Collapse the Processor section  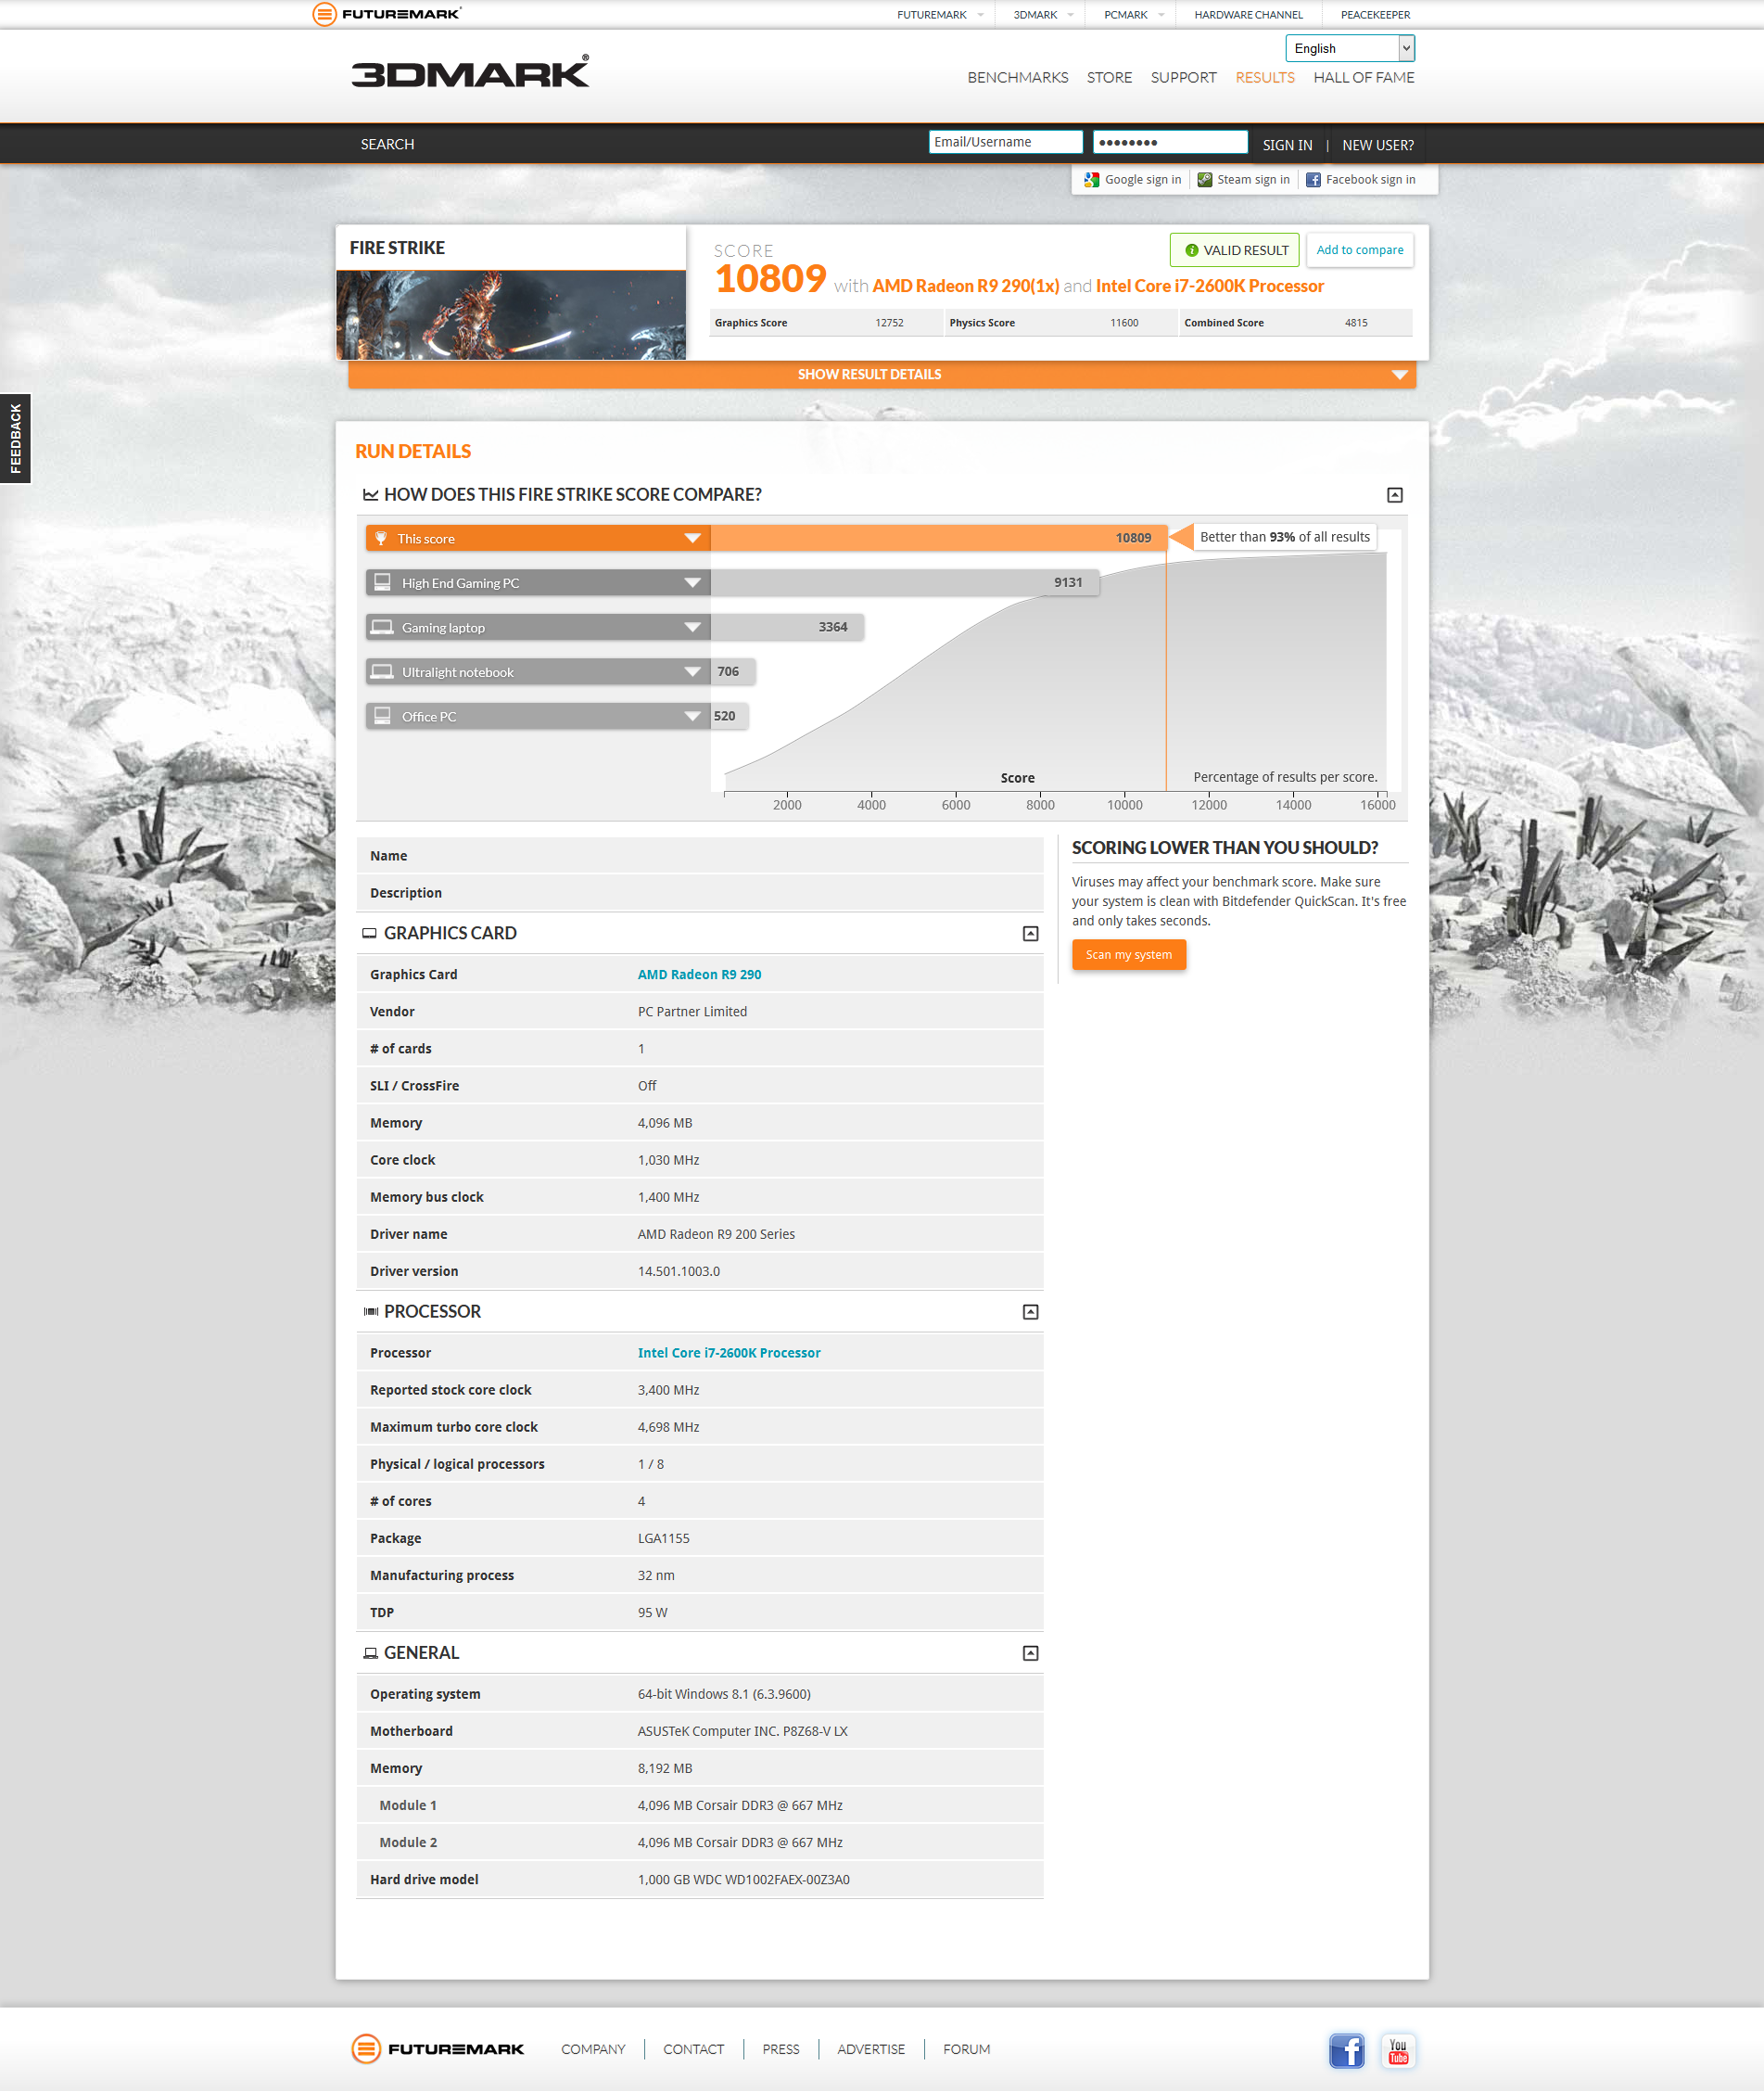1030,1311
